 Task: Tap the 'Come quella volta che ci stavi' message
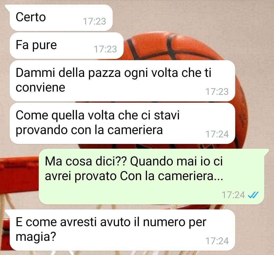point(122,123)
